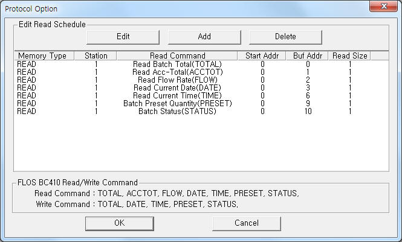The image size is (402, 242).
Task: Click the Delete button
Action: (285, 37)
